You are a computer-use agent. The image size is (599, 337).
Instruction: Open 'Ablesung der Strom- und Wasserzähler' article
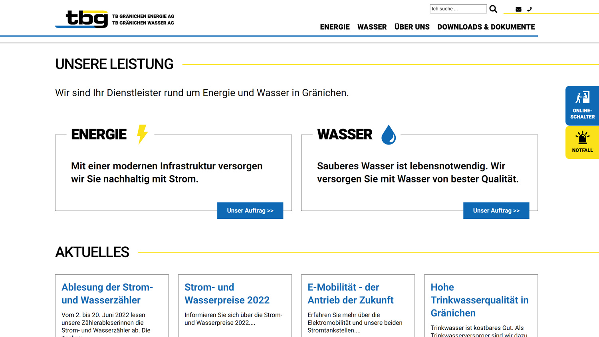[x=107, y=293]
